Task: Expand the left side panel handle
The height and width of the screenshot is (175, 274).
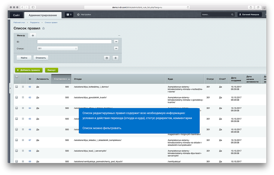Action: [x=10, y=88]
